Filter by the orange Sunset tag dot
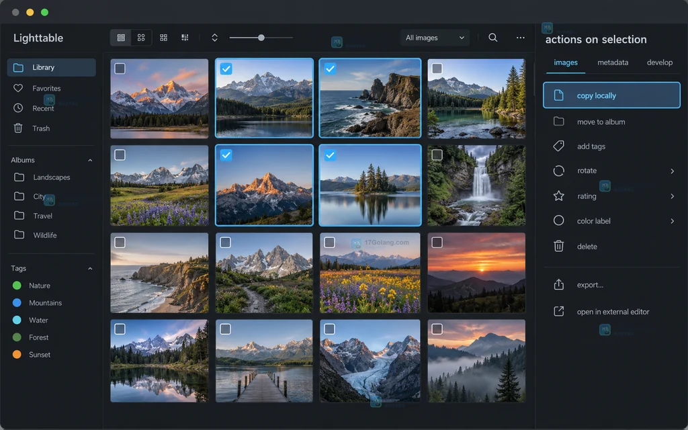The height and width of the screenshot is (430, 688). pyautogui.click(x=17, y=355)
